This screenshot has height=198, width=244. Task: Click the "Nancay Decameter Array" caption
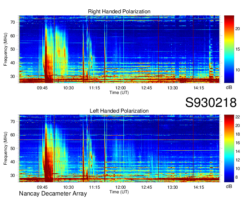53,193
